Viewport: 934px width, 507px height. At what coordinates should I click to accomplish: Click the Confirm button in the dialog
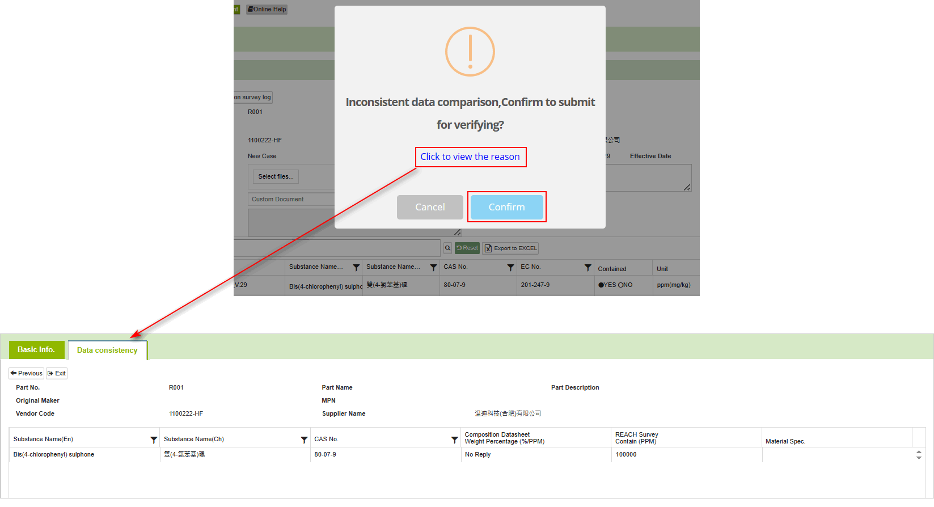click(x=507, y=207)
